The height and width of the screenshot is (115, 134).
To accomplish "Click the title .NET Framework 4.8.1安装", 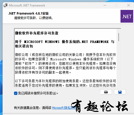I will click(28, 14).
